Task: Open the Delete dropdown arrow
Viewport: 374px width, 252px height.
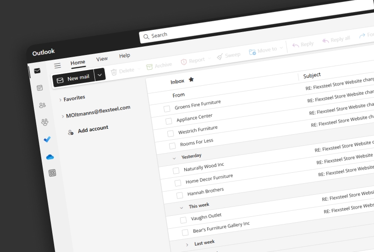Action: point(139,69)
